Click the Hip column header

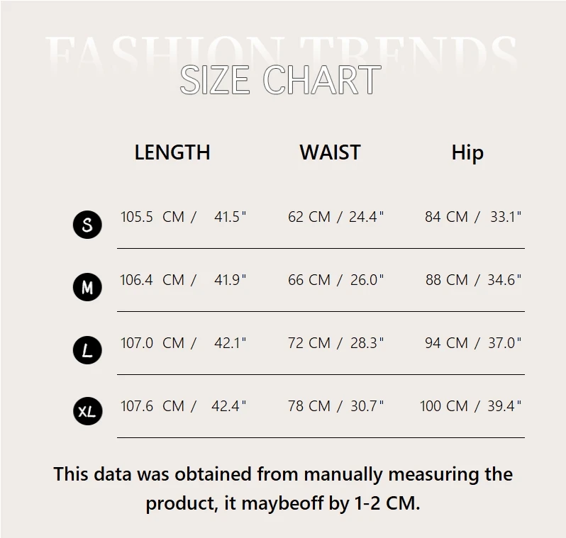[x=467, y=153]
